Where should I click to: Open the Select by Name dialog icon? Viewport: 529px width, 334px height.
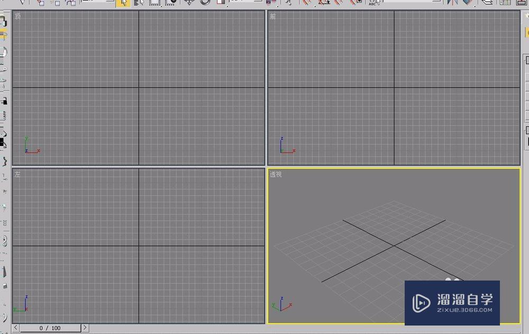[139, 3]
